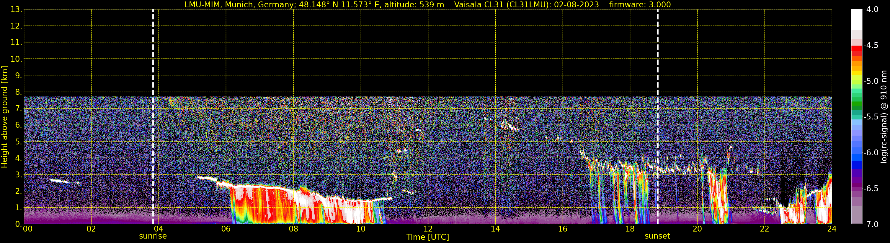Viewport: 890px width, 243px height.
Task: Click the time axis tick label '06'
Action: pyautogui.click(x=226, y=229)
